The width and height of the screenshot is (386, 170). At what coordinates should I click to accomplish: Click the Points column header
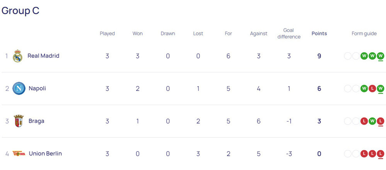(319, 33)
